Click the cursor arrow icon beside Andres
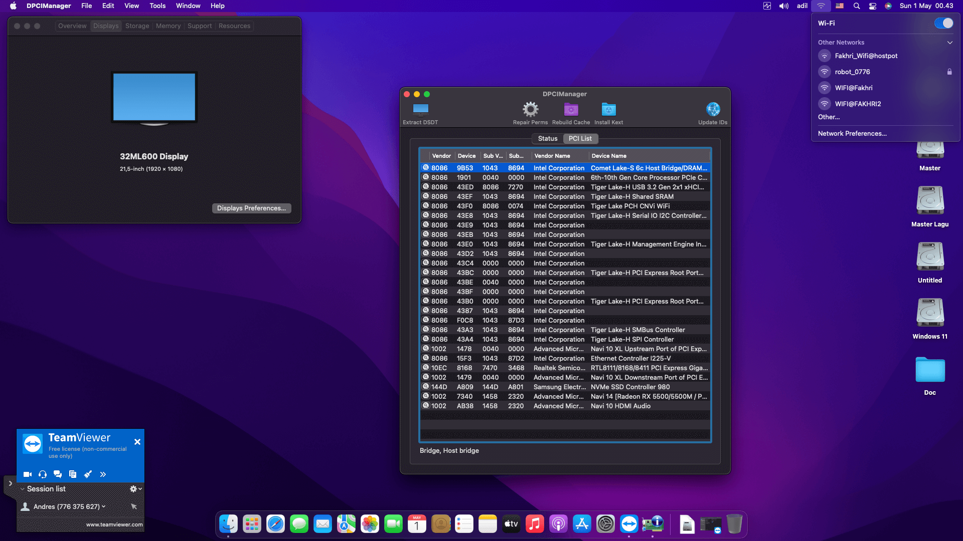This screenshot has height=541, width=963. click(134, 506)
